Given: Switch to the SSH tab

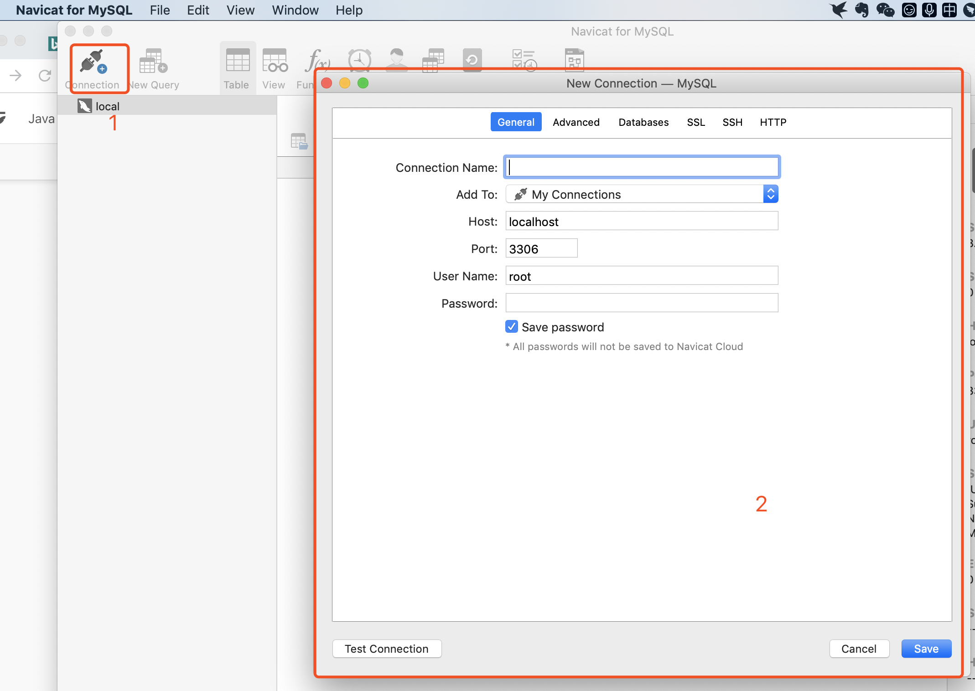Looking at the screenshot, I should click(732, 122).
